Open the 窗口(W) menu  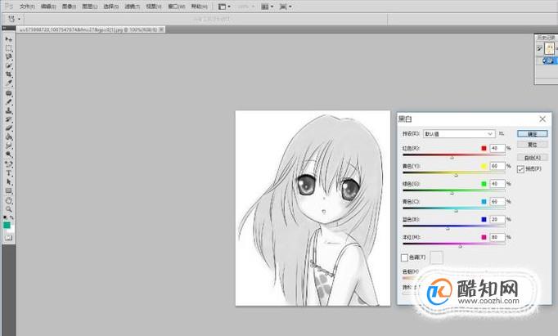[x=177, y=7]
